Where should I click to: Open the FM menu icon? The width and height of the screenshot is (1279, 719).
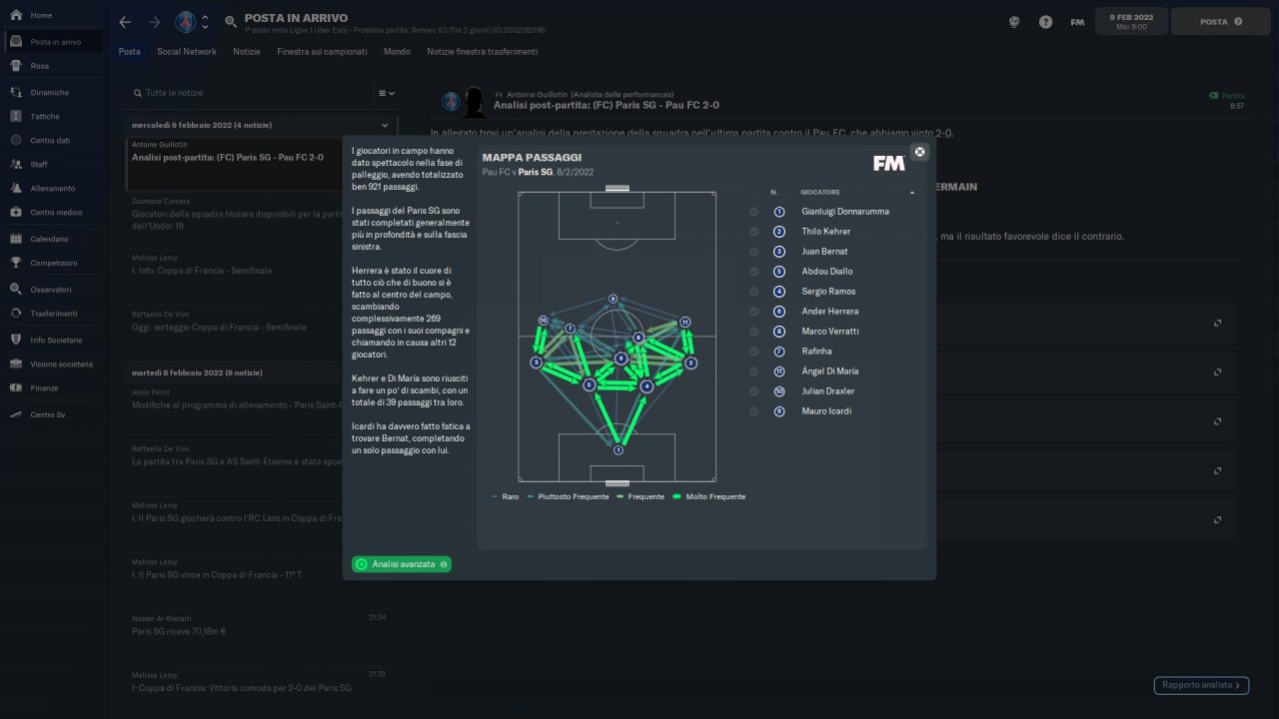point(1077,22)
